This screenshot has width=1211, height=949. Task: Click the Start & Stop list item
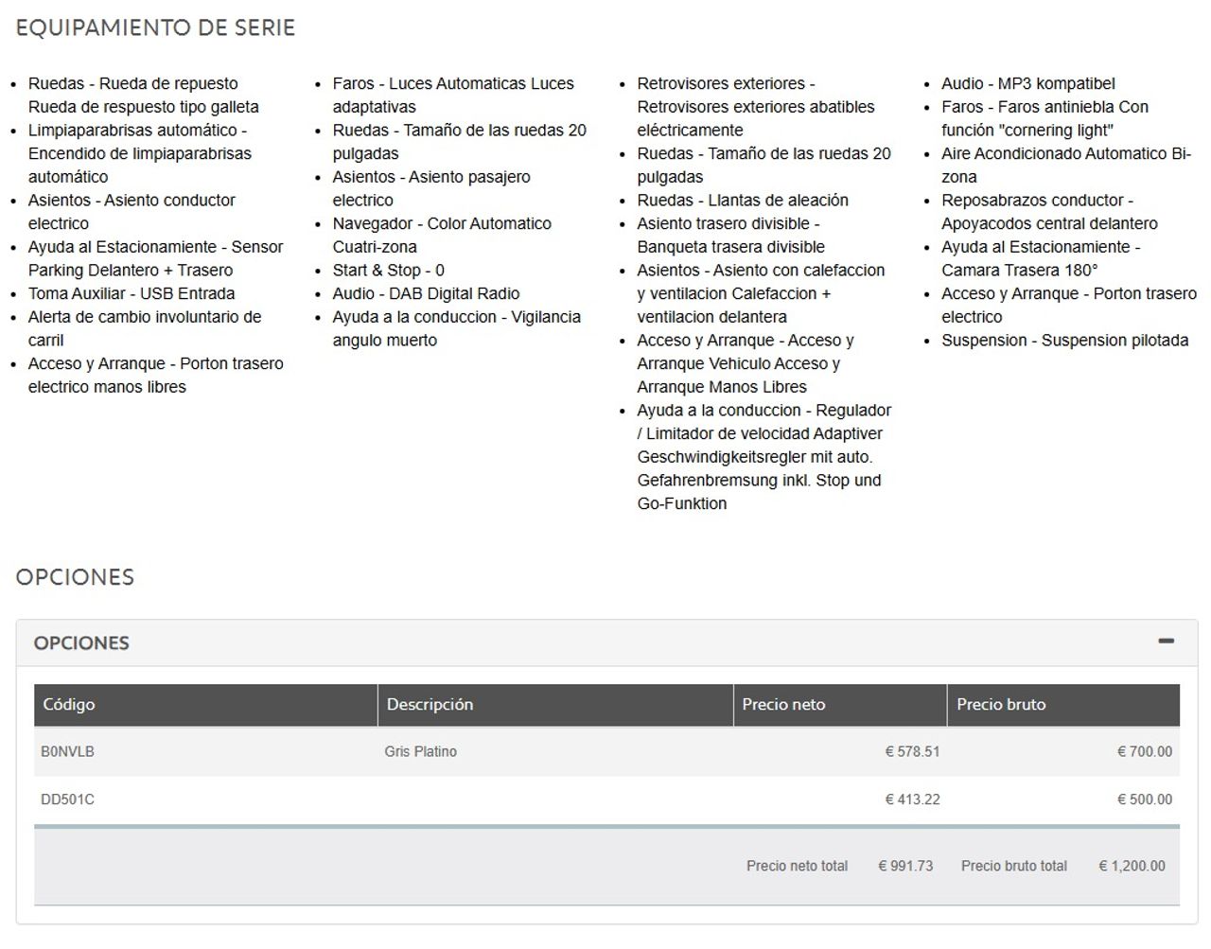coord(388,271)
